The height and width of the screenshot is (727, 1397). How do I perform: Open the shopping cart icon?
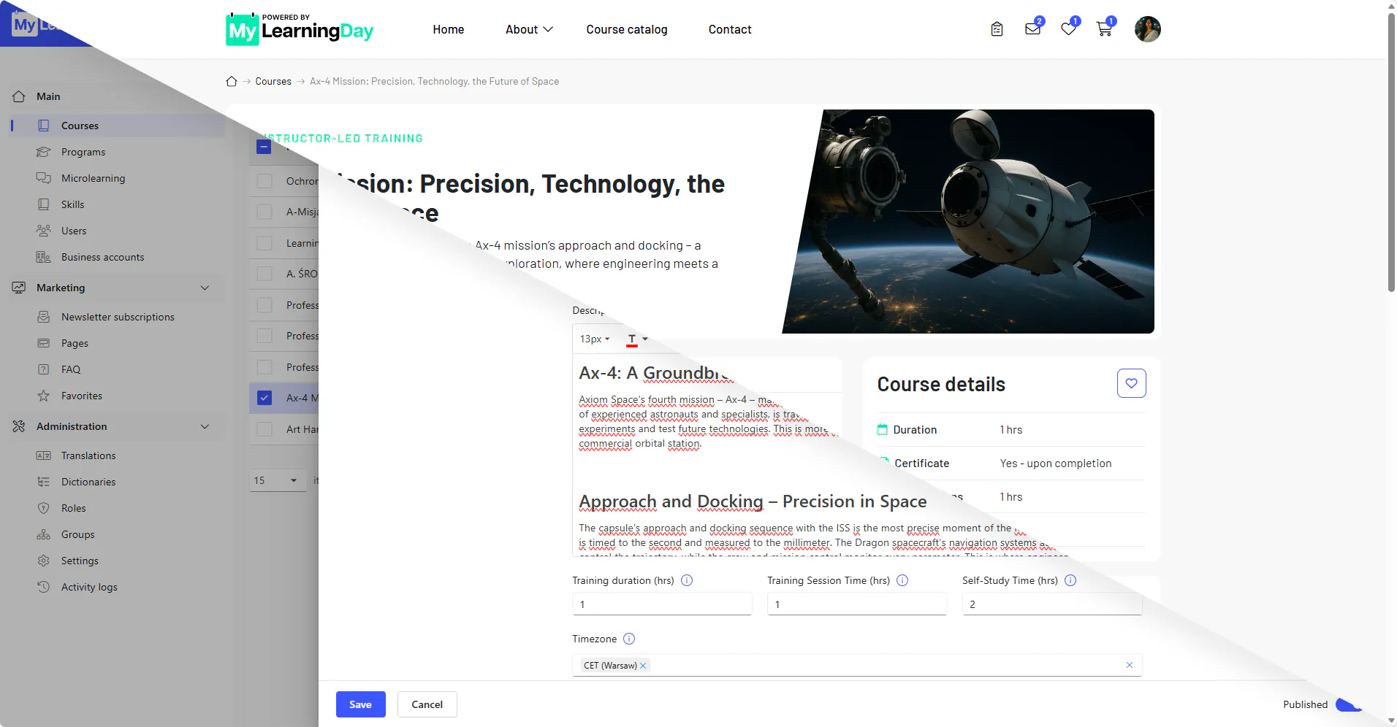tap(1104, 29)
